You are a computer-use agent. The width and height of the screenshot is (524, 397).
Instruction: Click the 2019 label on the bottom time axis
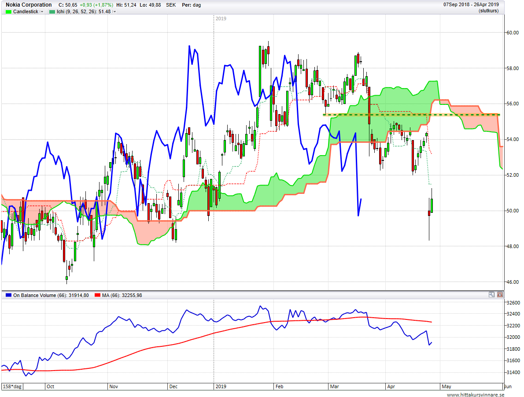[x=221, y=386]
